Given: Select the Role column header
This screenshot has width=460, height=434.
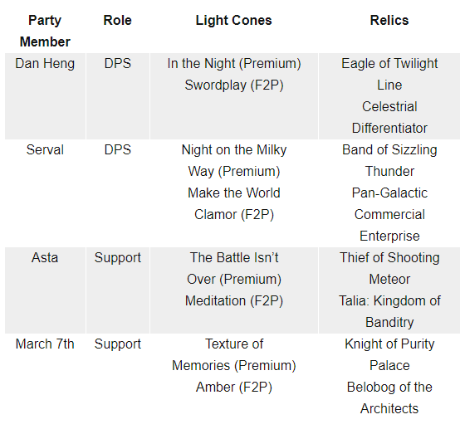Looking at the screenshot, I should click(117, 20).
